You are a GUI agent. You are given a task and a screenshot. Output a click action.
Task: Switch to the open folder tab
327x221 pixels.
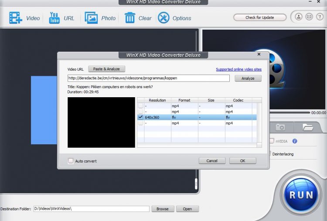click(x=308, y=127)
